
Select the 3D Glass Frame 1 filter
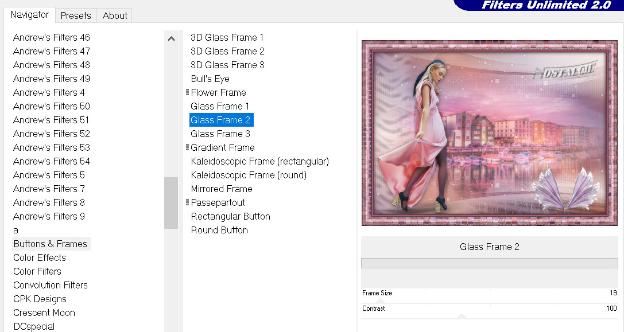pos(227,37)
